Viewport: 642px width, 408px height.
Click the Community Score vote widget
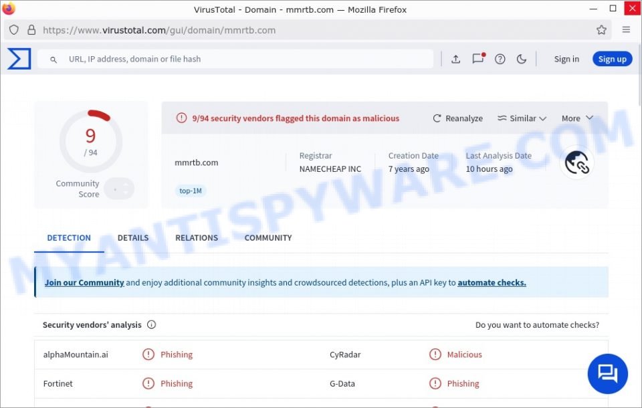(119, 189)
